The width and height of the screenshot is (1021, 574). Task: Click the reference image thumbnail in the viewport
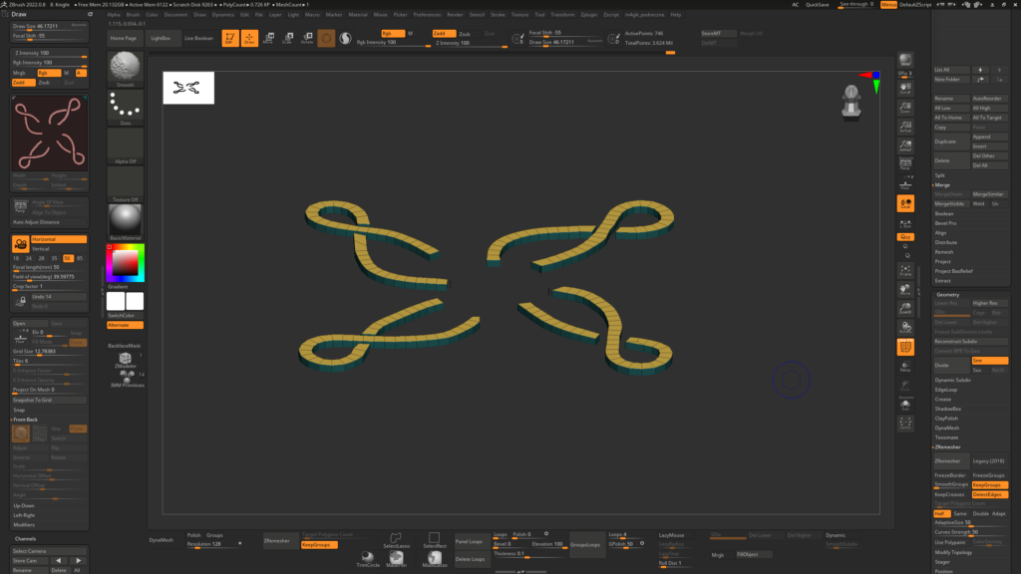pyautogui.click(x=188, y=88)
